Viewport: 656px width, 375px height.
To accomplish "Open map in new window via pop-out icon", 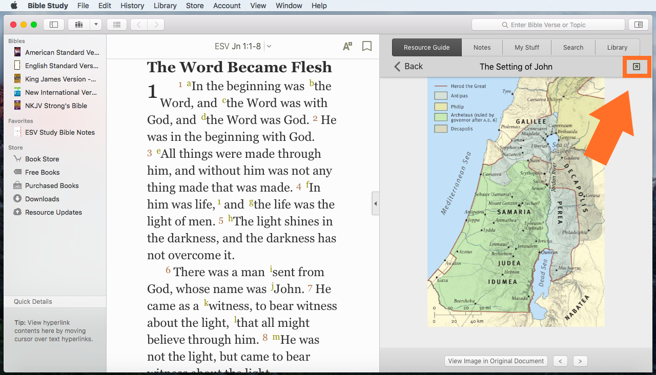I will coord(637,67).
